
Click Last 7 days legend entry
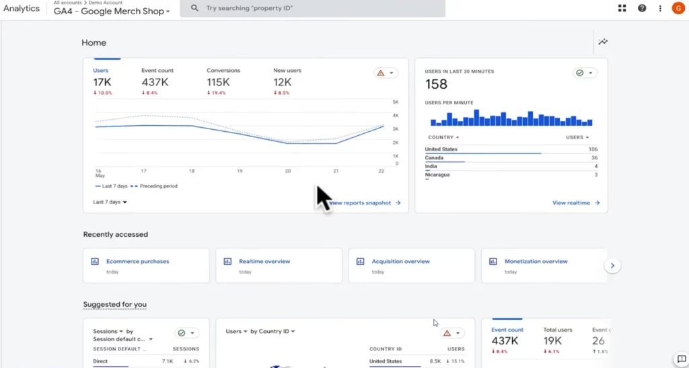[x=111, y=186]
